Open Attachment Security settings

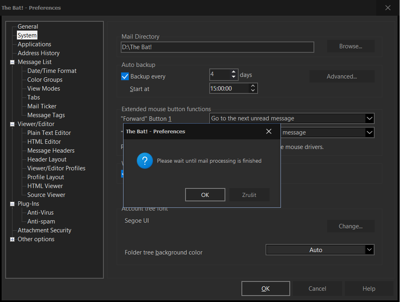(x=44, y=230)
